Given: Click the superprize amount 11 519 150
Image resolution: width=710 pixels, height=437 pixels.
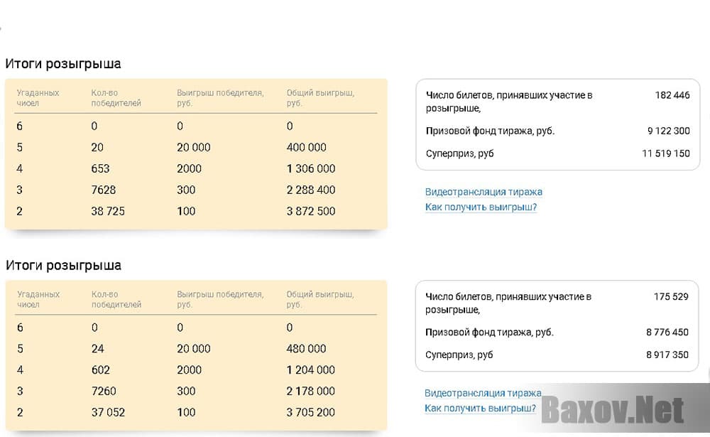Looking at the screenshot, I should pos(665,153).
